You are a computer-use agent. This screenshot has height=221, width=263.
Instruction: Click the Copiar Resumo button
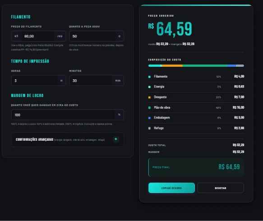pos(171,188)
